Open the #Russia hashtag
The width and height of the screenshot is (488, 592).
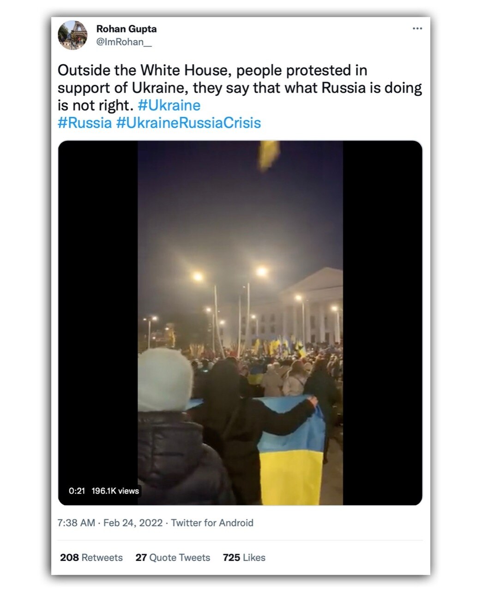(x=84, y=123)
